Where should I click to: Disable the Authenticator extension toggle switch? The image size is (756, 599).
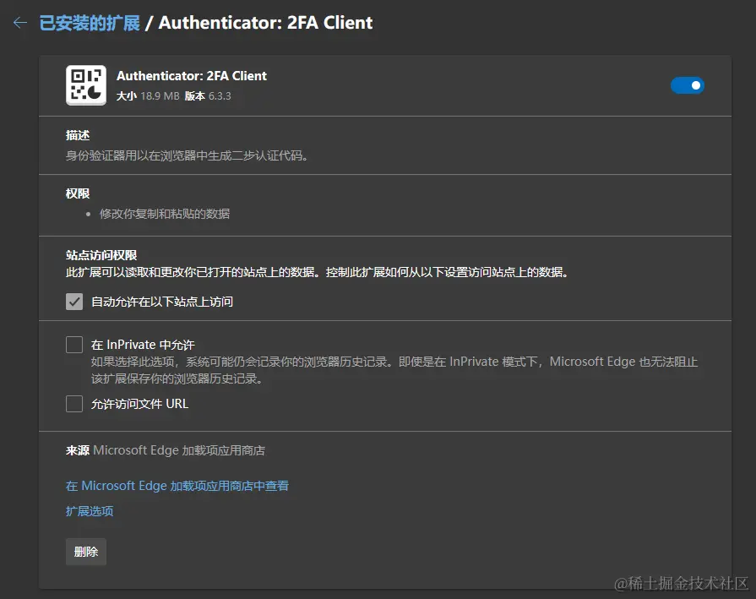click(687, 85)
